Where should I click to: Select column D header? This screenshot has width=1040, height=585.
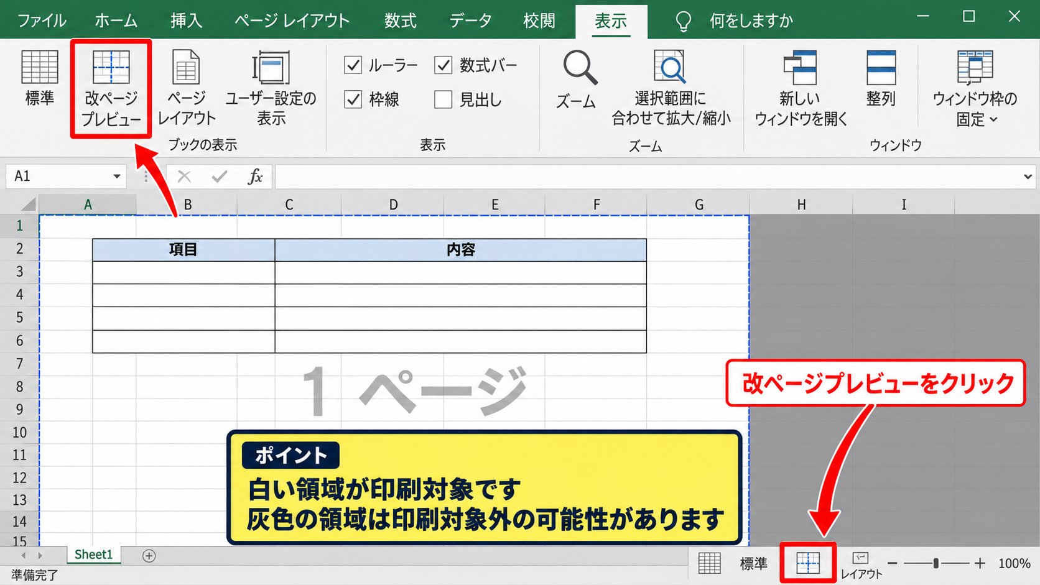point(393,205)
